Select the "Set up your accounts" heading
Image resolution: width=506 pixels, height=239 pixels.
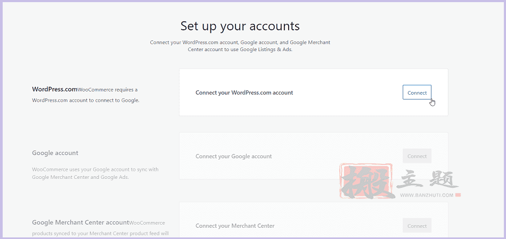(x=240, y=26)
